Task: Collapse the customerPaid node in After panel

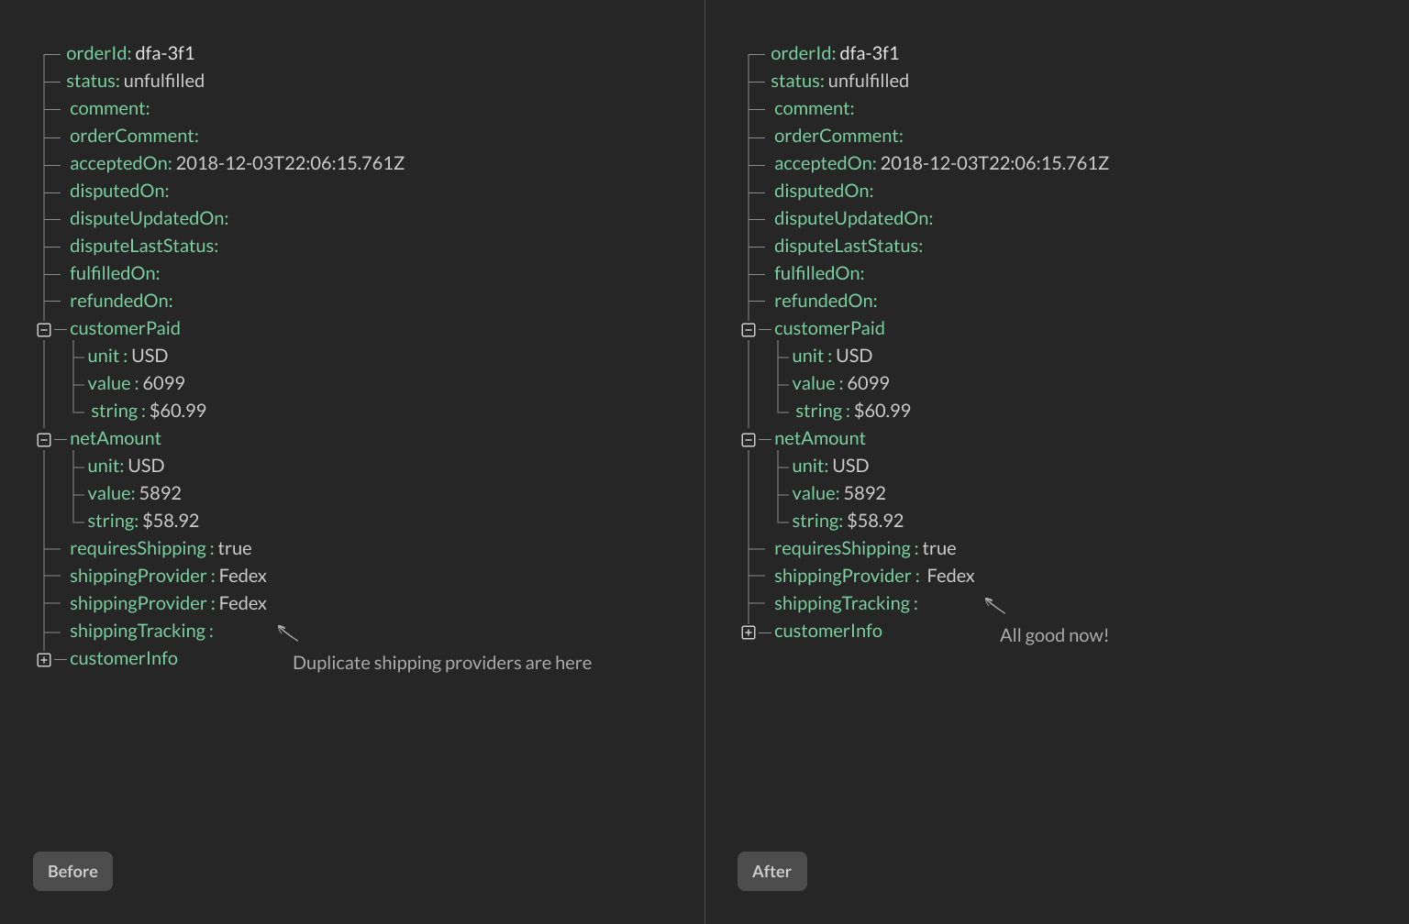Action: [748, 328]
